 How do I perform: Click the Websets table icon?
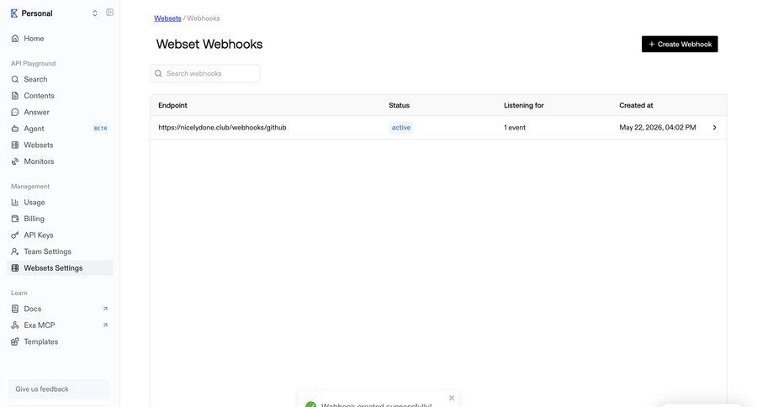click(15, 145)
